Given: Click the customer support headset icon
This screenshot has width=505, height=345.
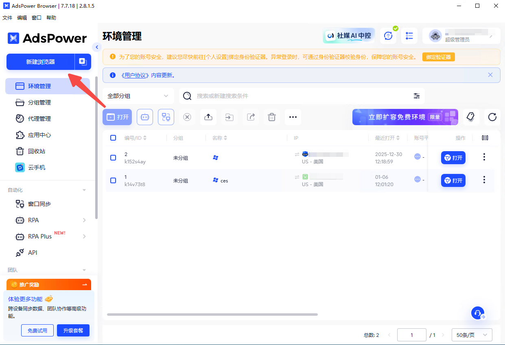Looking at the screenshot, I should tap(478, 312).
